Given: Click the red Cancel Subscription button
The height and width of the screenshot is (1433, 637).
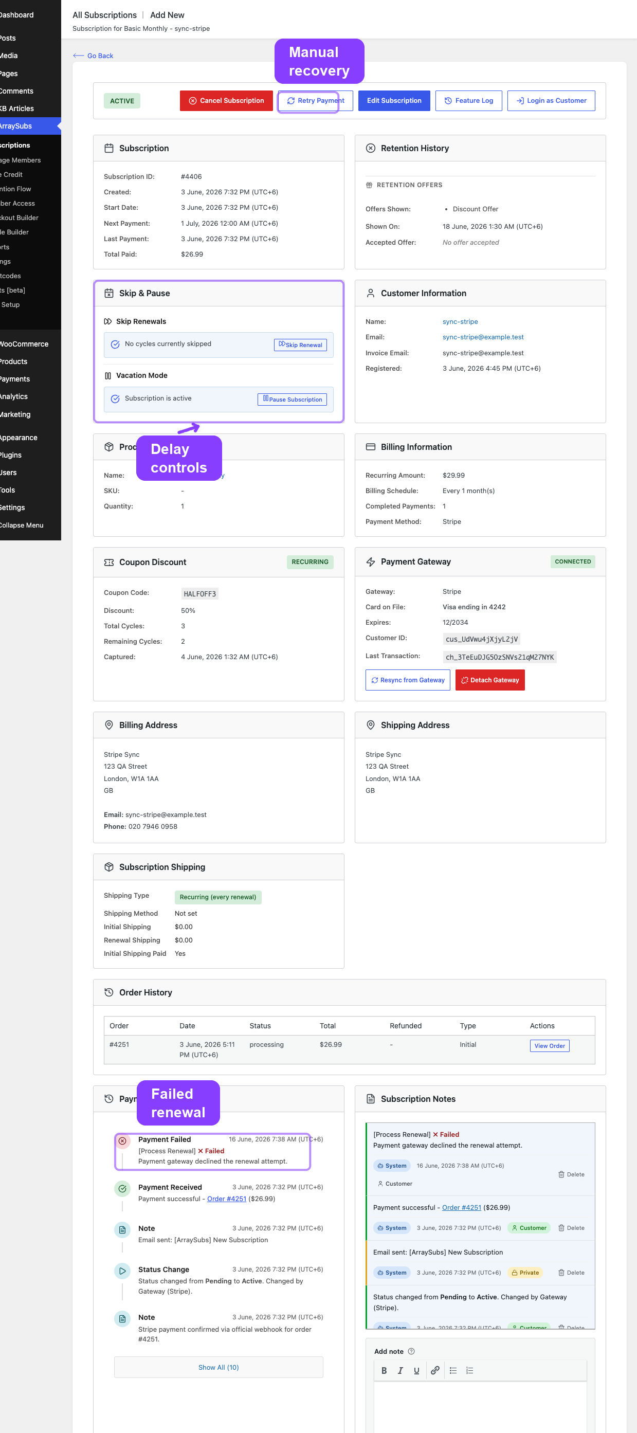Looking at the screenshot, I should (x=226, y=101).
